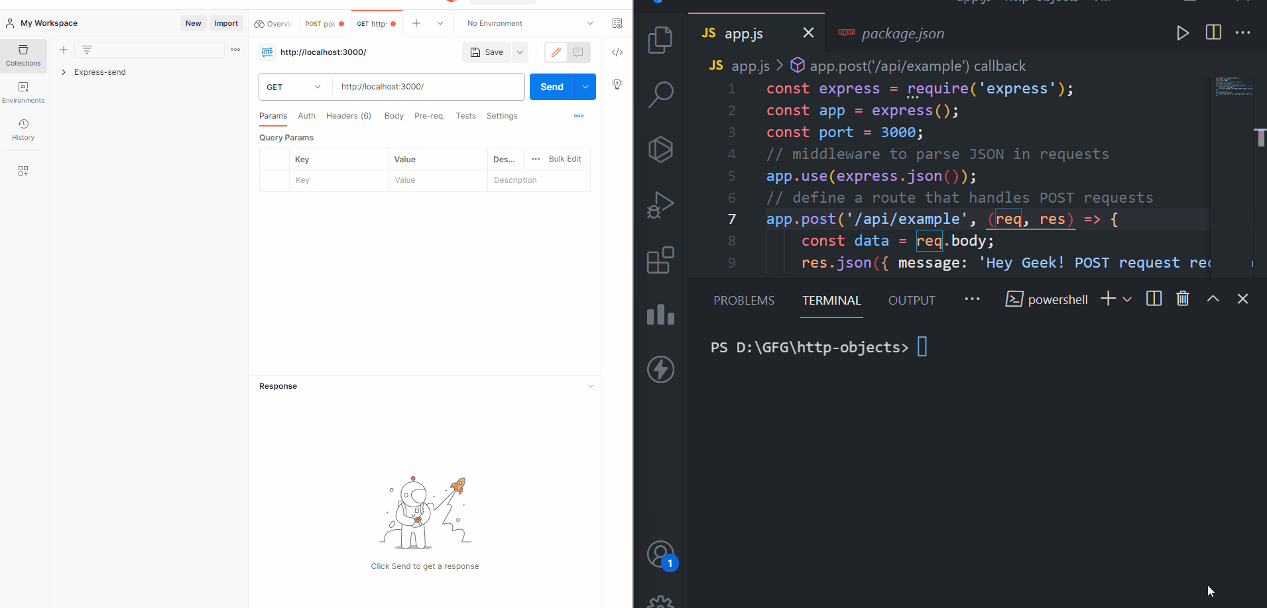This screenshot has height=608, width=1267.
Task: Open the Postman code snippet panel
Action: pos(617,52)
